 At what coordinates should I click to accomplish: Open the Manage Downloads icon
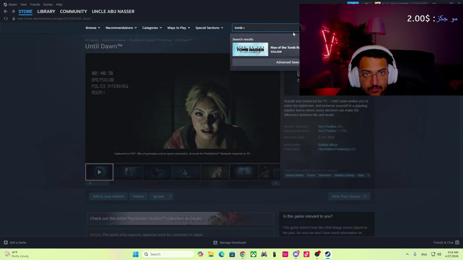click(215, 243)
